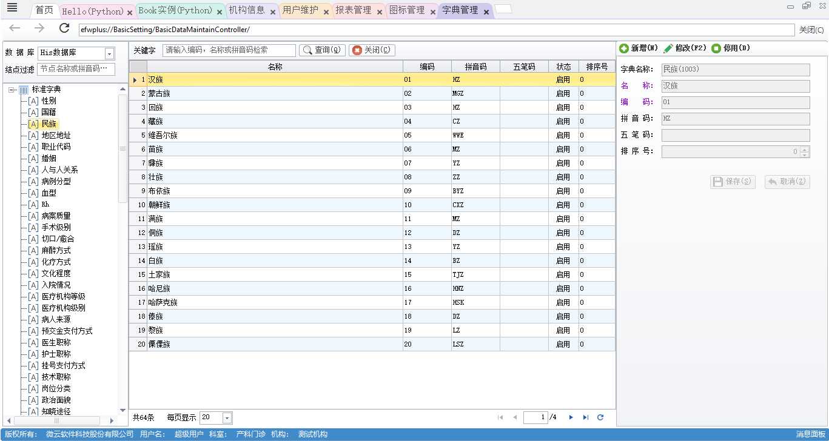Switch to the 报表管理 tab
The width and height of the screenshot is (829, 441).
click(353, 10)
